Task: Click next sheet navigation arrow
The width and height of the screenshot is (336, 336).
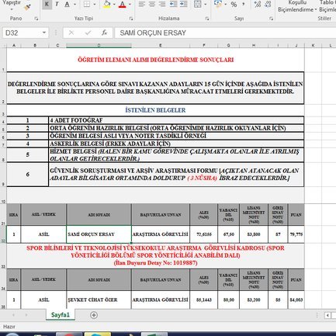Action: [26, 315]
